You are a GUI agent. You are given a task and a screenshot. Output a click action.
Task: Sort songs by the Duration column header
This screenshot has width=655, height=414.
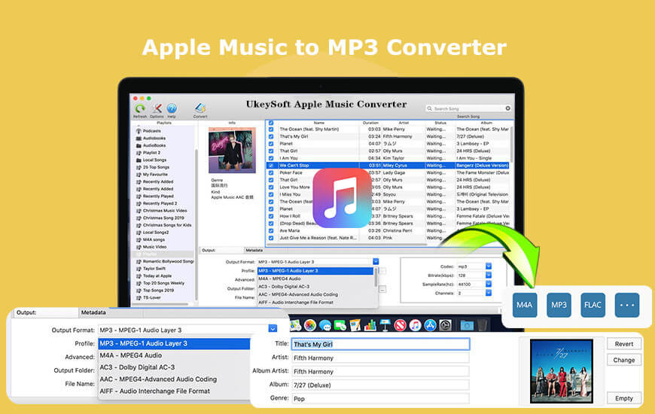tap(370, 123)
